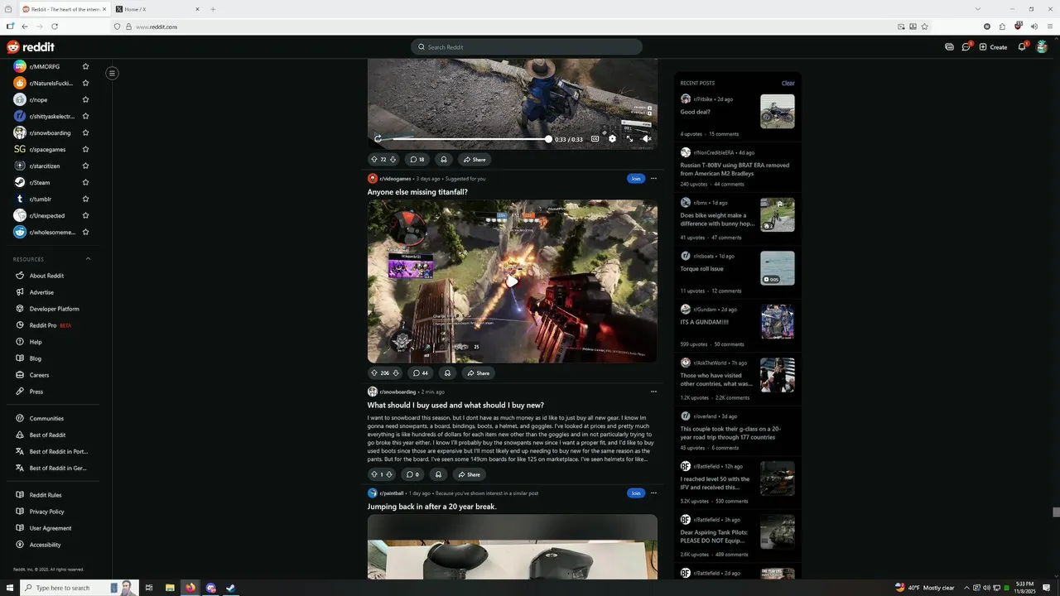Star the r/wholesomememes community
Image resolution: width=1060 pixels, height=596 pixels.
(85, 232)
